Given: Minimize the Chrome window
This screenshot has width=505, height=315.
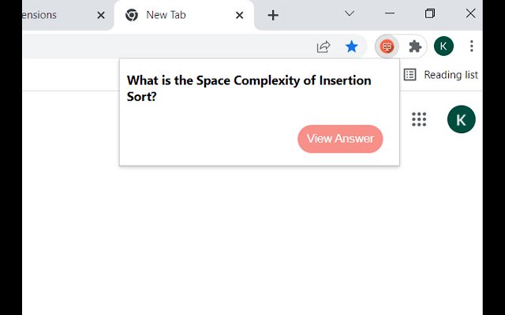Looking at the screenshot, I should point(390,13).
